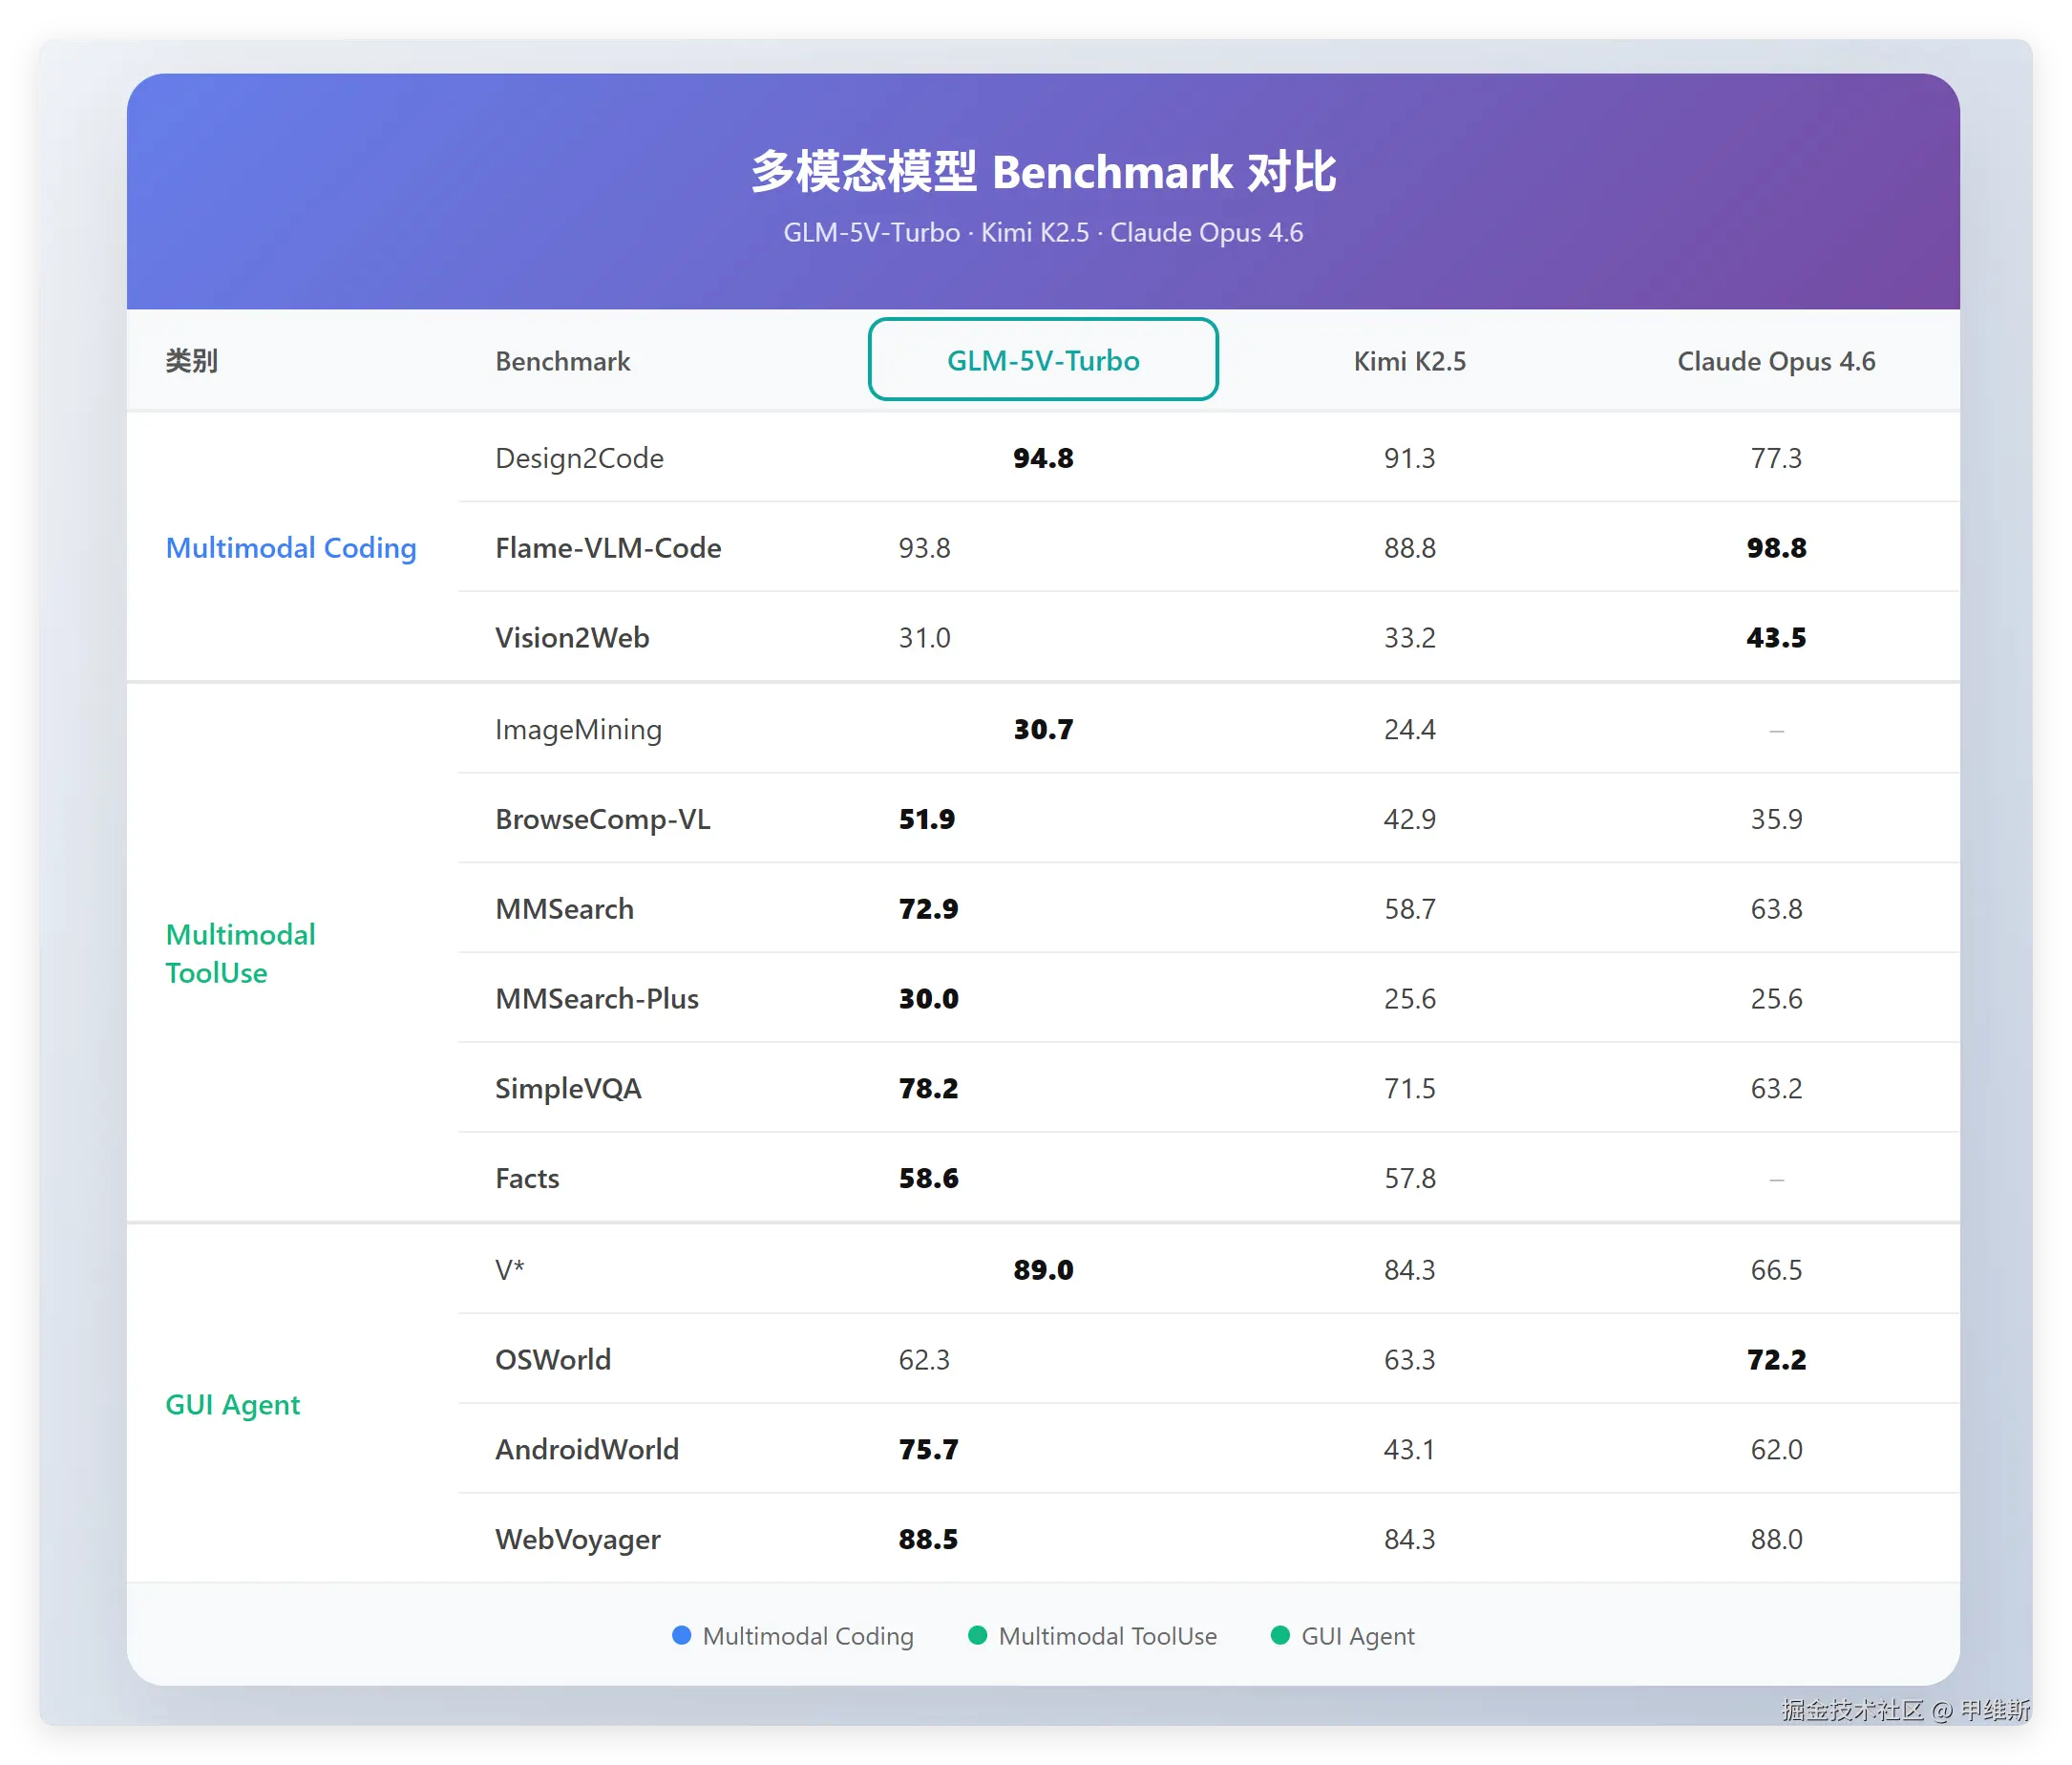Screen dimensions: 2072x1765
Task: Click the 类别 column header
Action: pos(191,361)
